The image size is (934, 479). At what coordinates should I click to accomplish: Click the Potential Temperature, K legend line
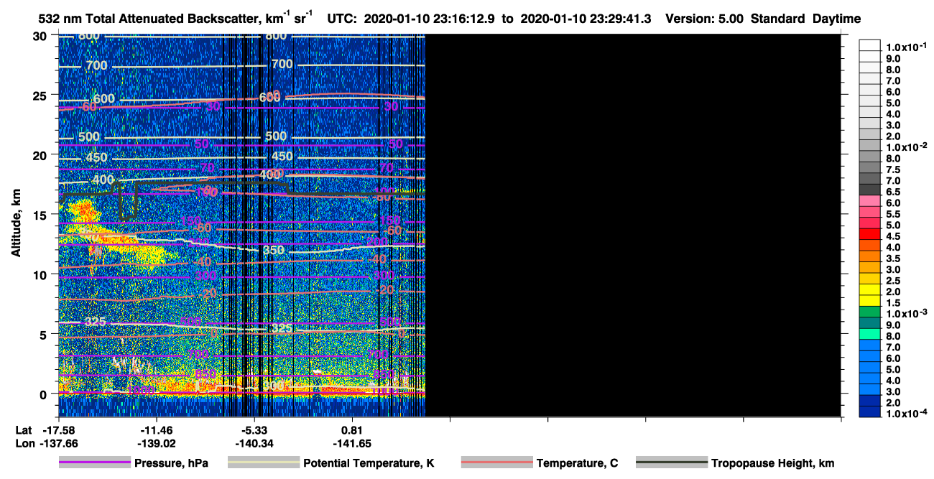(263, 463)
